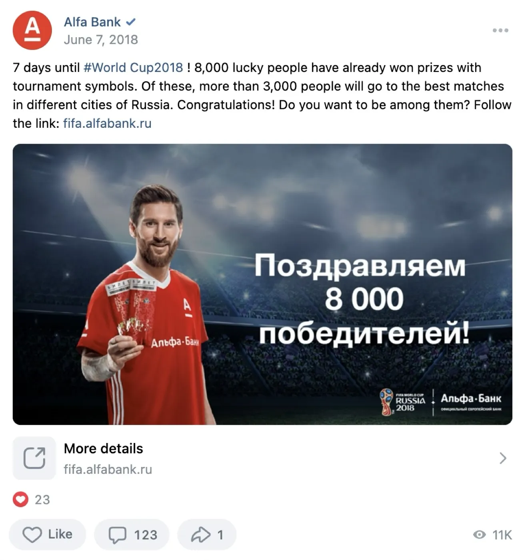Image resolution: width=528 pixels, height=560 pixels.
Task: Share the post using the arrow icon
Action: pyautogui.click(x=207, y=534)
